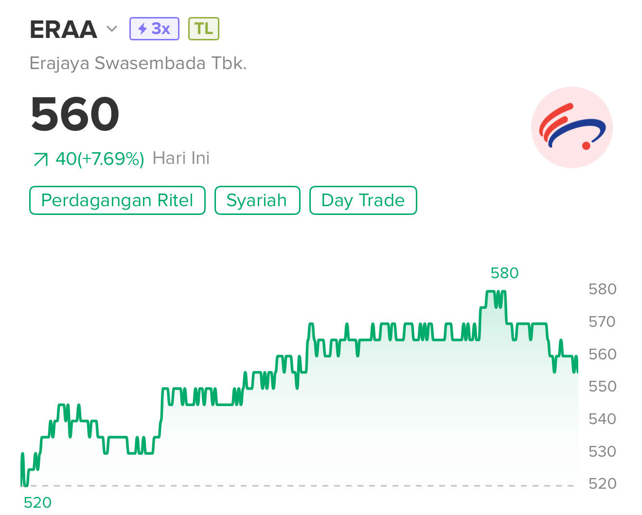This screenshot has width=642, height=515.
Task: Tap the 3x leverage lightning badge
Action: [154, 29]
